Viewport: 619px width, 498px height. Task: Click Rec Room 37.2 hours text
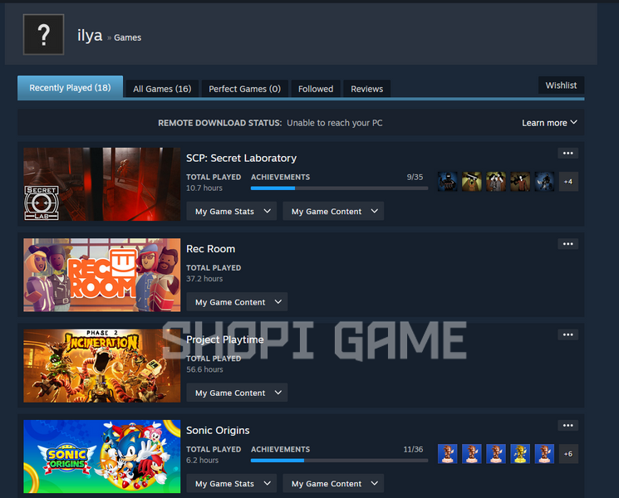pos(204,279)
